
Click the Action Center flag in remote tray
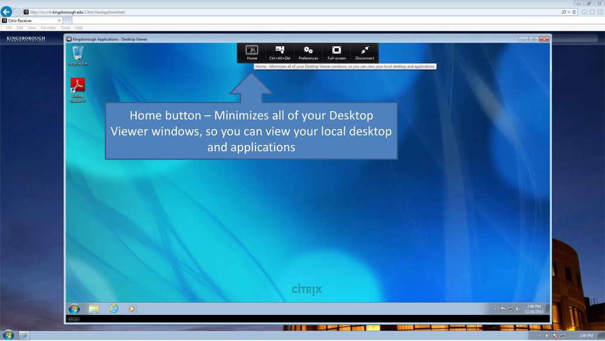503,309
